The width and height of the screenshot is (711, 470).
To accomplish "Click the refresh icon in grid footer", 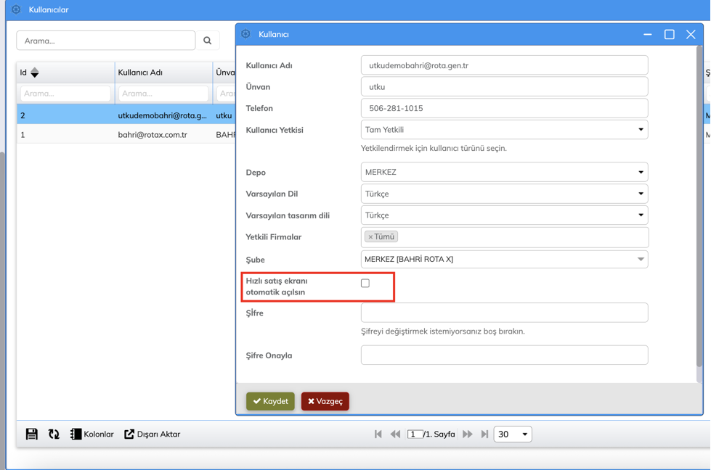I will [x=54, y=434].
